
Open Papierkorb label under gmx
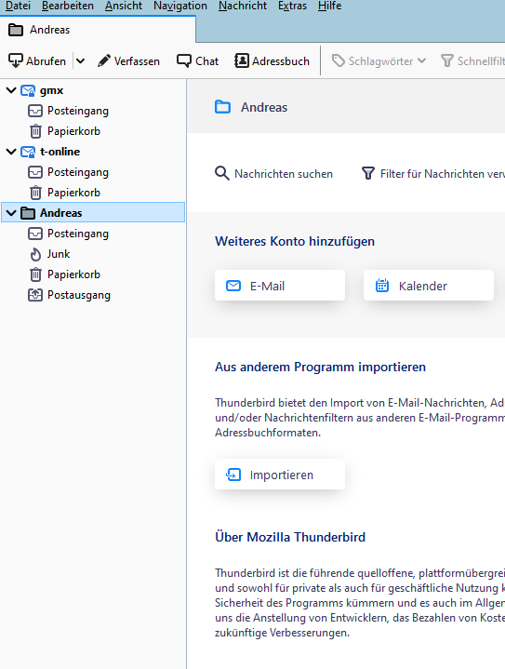click(73, 131)
